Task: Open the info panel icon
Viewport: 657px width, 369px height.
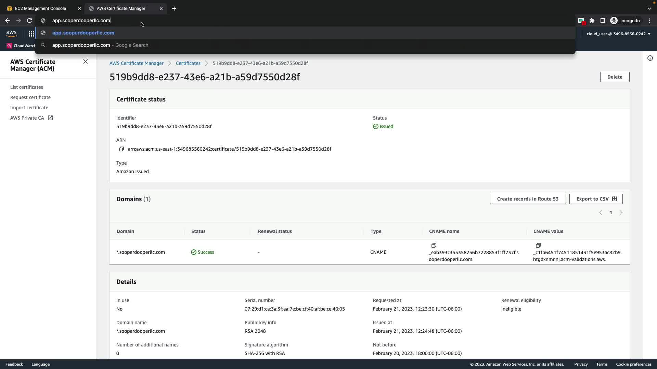Action: click(x=650, y=58)
